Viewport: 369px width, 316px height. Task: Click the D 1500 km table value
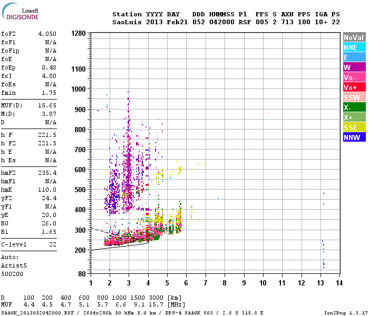(138, 298)
